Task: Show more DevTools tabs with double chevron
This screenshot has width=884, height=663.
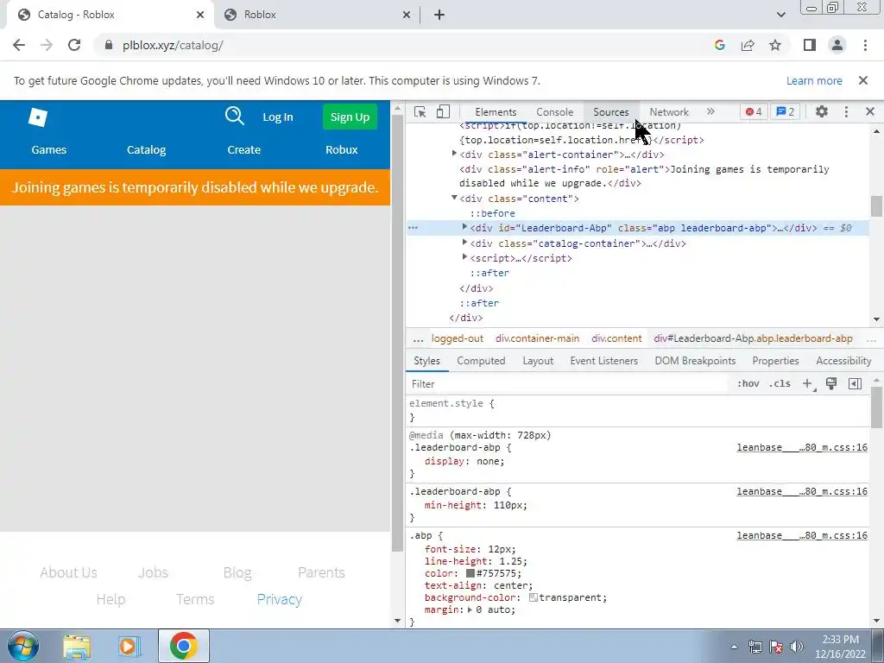Action: [x=710, y=111]
